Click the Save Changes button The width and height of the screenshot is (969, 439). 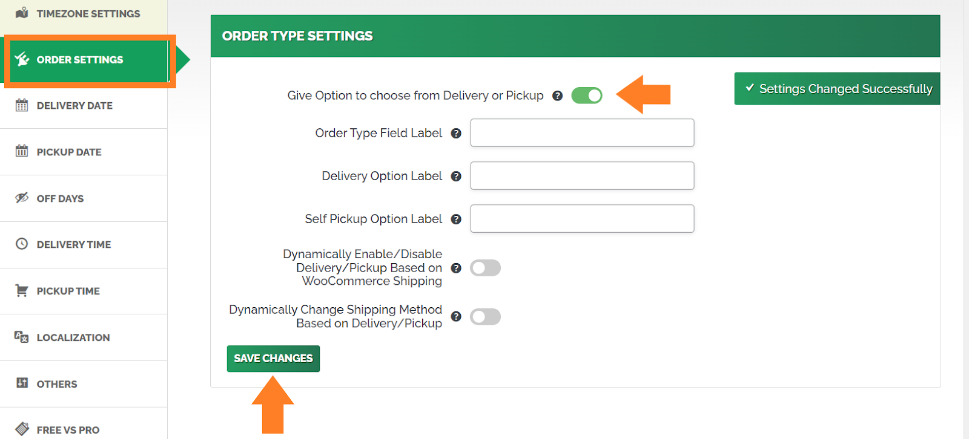coord(273,359)
